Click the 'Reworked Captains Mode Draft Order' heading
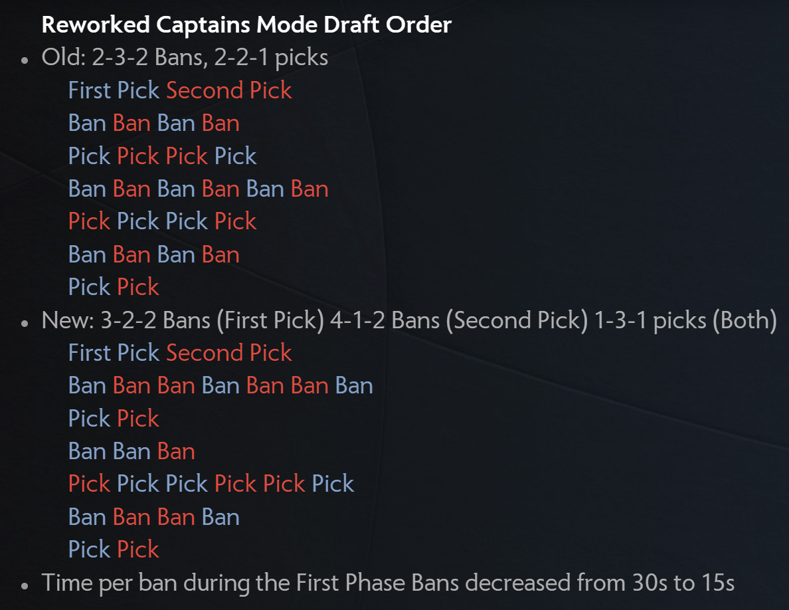 tap(246, 25)
